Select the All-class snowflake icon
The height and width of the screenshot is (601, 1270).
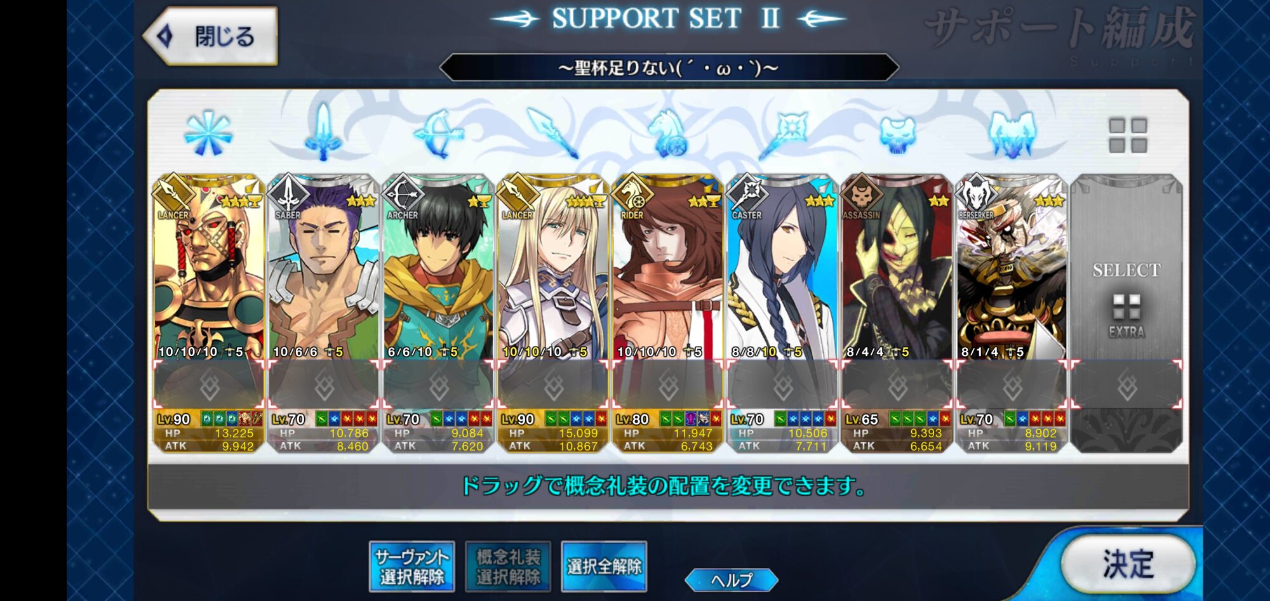tap(208, 133)
